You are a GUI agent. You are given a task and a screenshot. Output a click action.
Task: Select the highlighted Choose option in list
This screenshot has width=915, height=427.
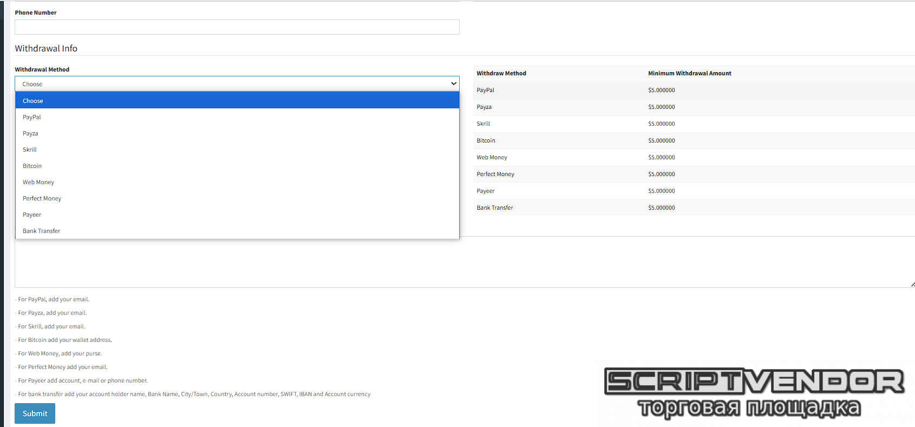pos(237,100)
